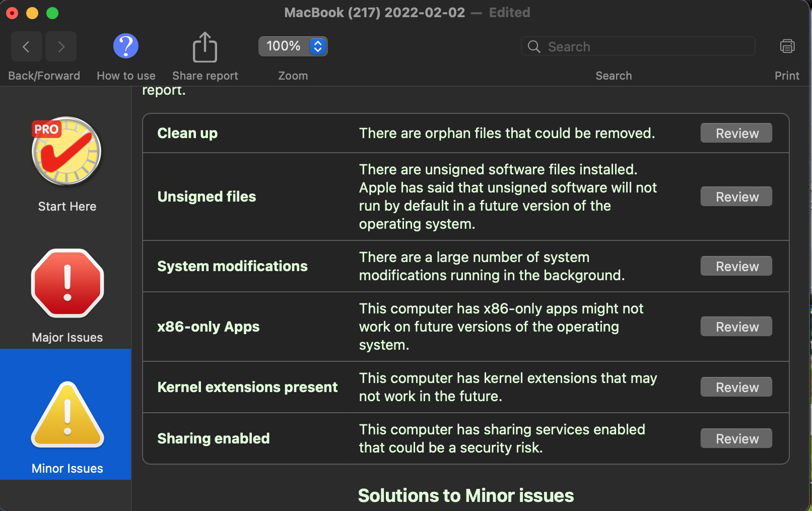
Task: Review the Clean up issue
Action: tap(736, 134)
